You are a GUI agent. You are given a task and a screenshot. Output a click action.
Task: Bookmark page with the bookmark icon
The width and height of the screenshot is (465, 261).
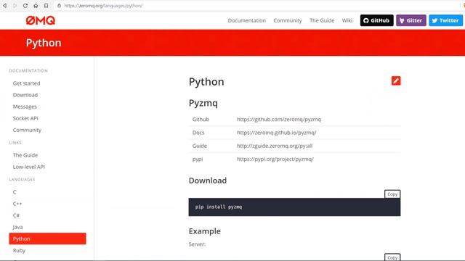click(46, 6)
